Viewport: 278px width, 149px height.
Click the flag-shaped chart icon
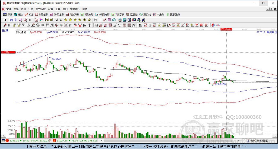click(x=41, y=20)
